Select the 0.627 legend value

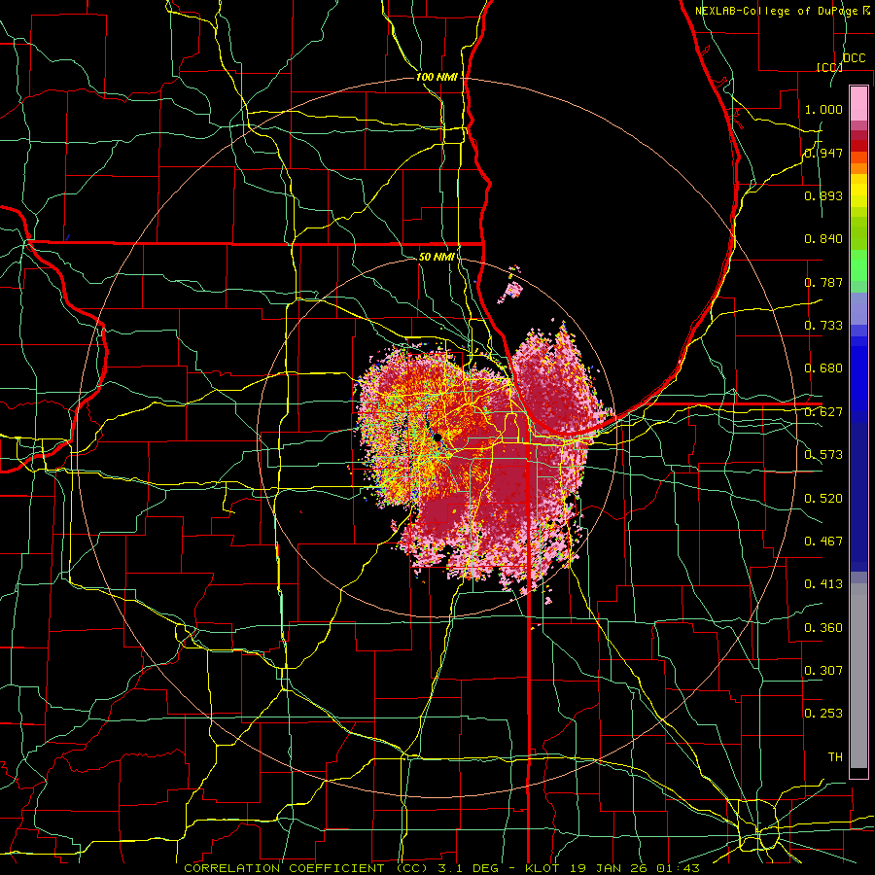click(x=823, y=412)
